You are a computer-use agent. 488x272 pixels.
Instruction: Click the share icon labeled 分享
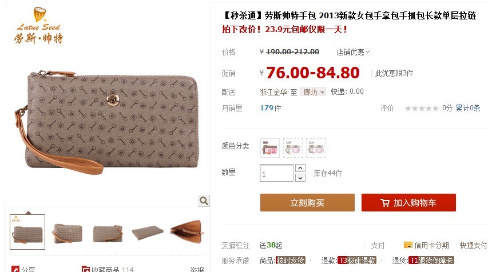(x=15, y=269)
